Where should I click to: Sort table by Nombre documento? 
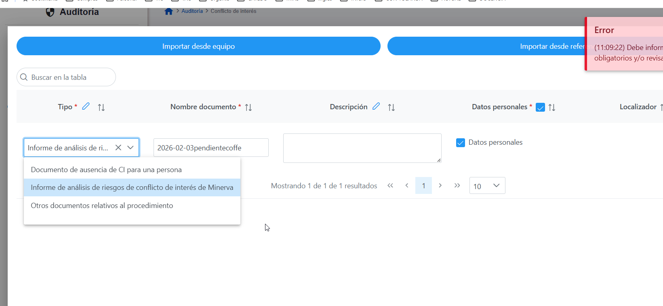coord(248,107)
